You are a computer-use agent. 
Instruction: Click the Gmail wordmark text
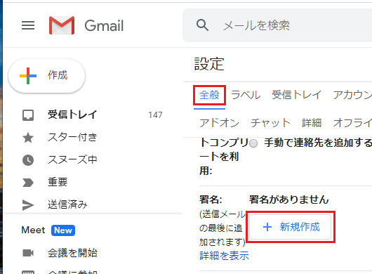click(104, 25)
